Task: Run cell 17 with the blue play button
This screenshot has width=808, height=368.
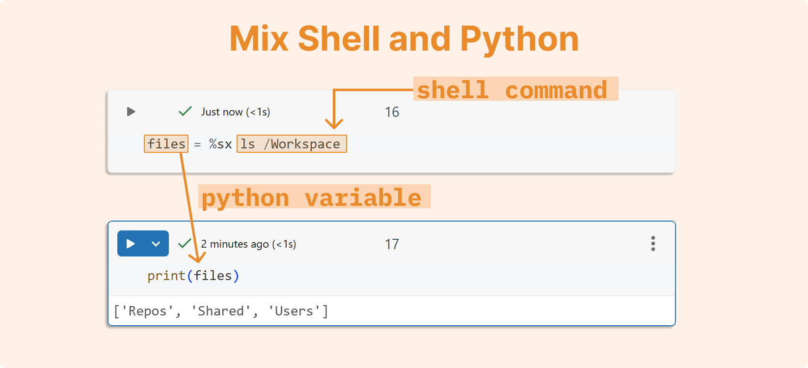Action: pyautogui.click(x=131, y=244)
